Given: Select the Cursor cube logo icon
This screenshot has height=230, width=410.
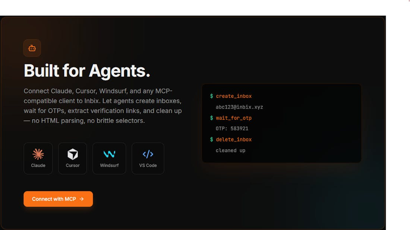Looking at the screenshot, I should click(x=73, y=154).
